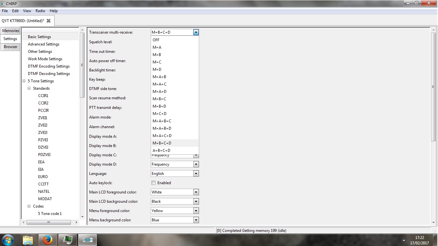Select the Settings side tab
The image size is (438, 246).
pos(10,39)
